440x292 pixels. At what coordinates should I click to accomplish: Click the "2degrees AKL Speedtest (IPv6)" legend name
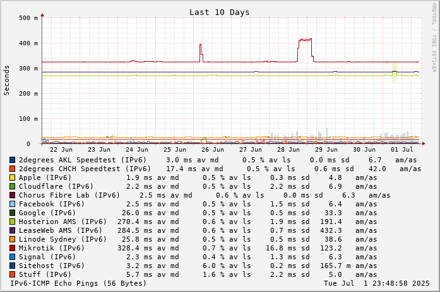[x=83, y=160]
